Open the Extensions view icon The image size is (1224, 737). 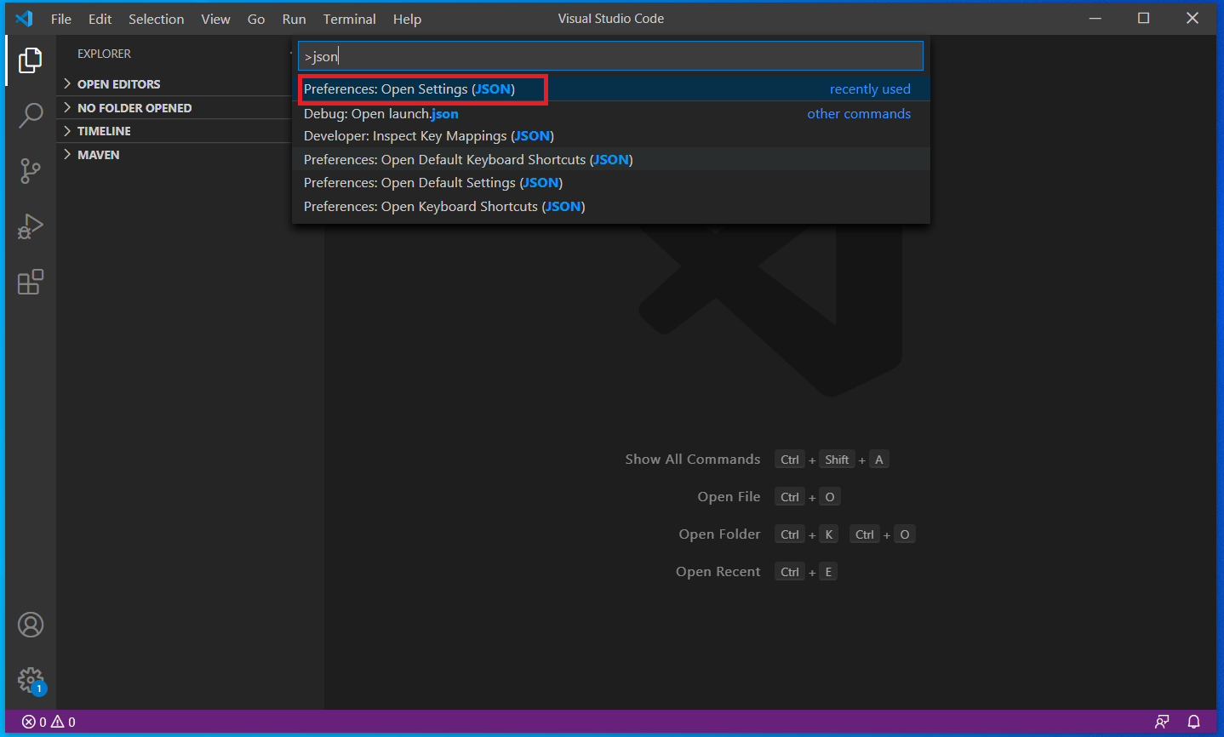point(31,282)
